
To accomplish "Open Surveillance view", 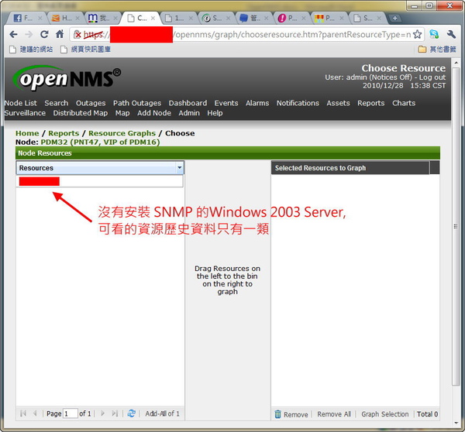I will (25, 113).
